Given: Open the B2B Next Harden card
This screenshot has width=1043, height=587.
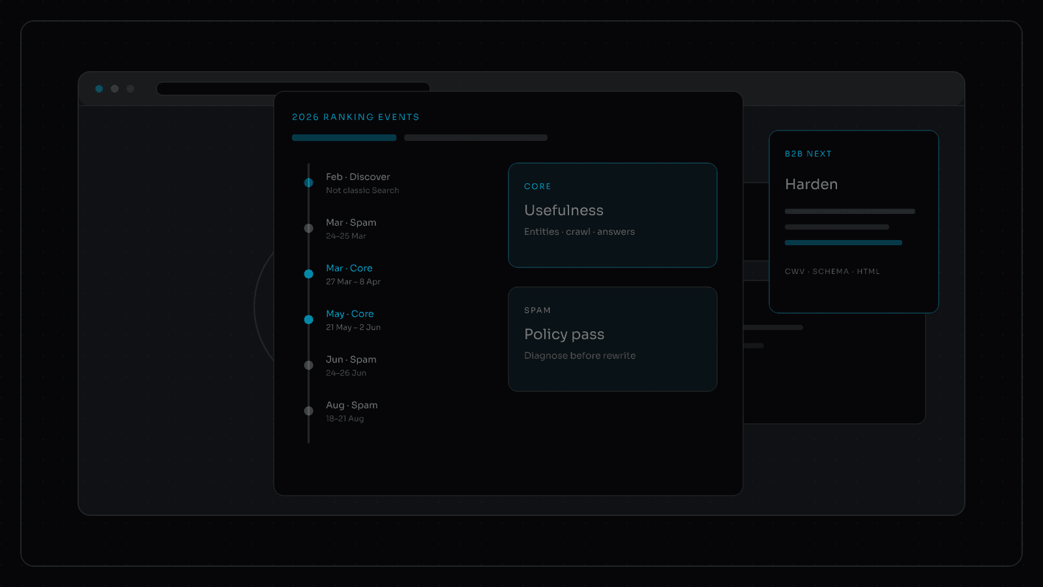Looking at the screenshot, I should [854, 222].
